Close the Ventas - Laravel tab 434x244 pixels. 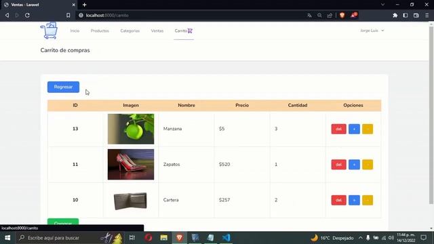[x=74, y=5]
